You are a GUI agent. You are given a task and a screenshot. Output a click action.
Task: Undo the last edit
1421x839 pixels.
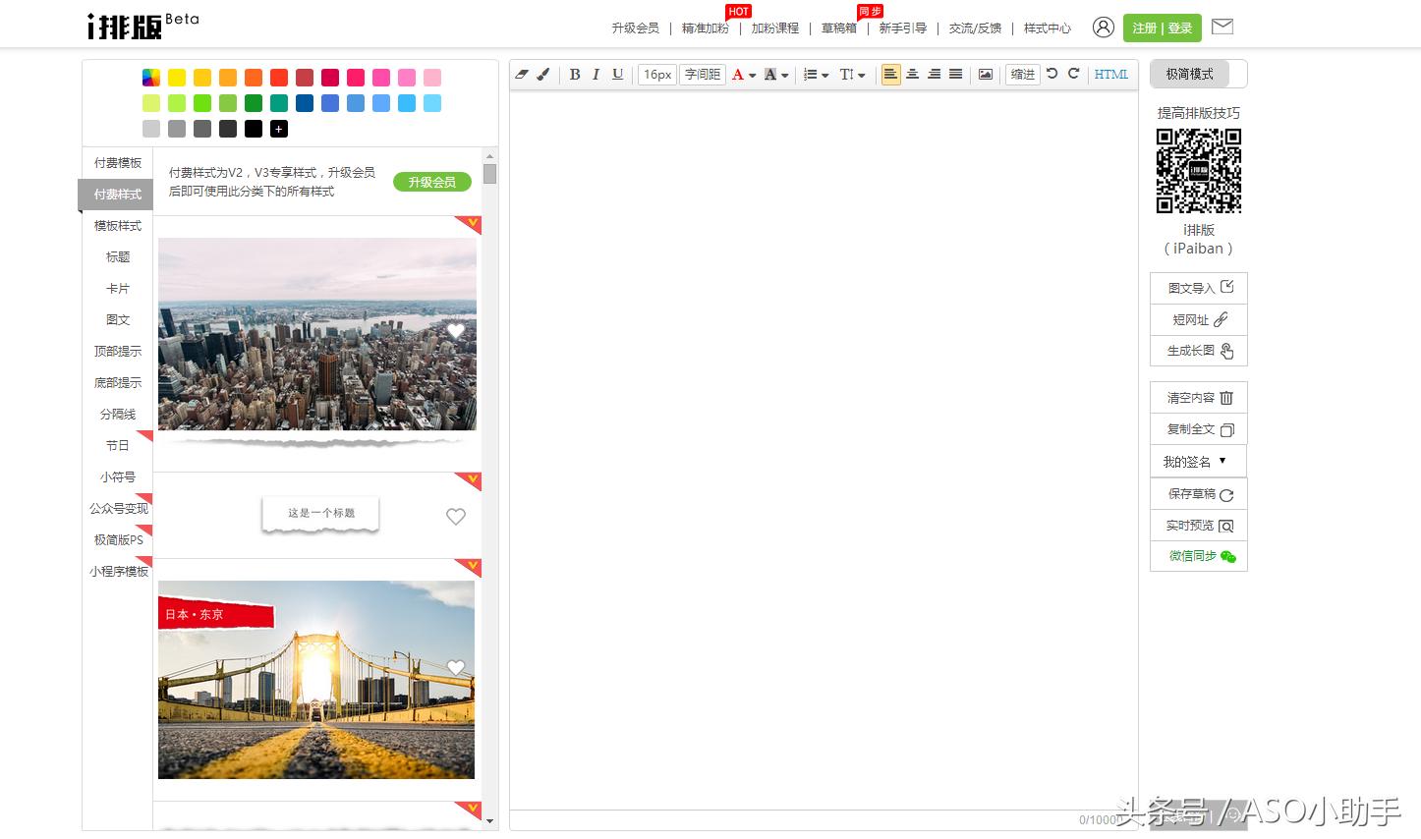1052,74
